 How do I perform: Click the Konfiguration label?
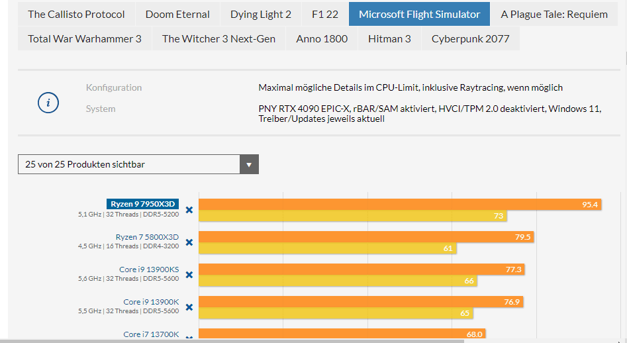point(114,87)
